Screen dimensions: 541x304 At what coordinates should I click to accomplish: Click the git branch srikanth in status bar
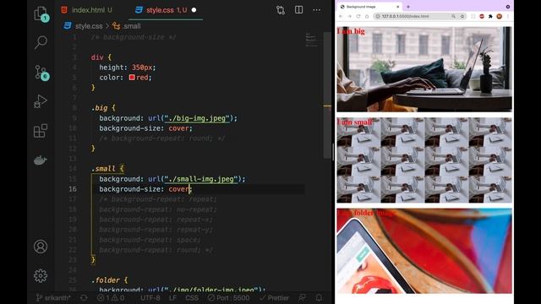pyautogui.click(x=53, y=298)
